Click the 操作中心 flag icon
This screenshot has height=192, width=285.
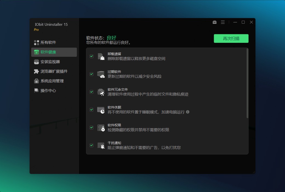click(36, 91)
